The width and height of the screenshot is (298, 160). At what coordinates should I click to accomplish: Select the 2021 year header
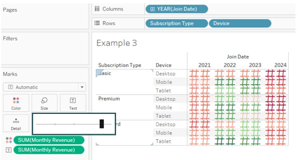pos(204,65)
